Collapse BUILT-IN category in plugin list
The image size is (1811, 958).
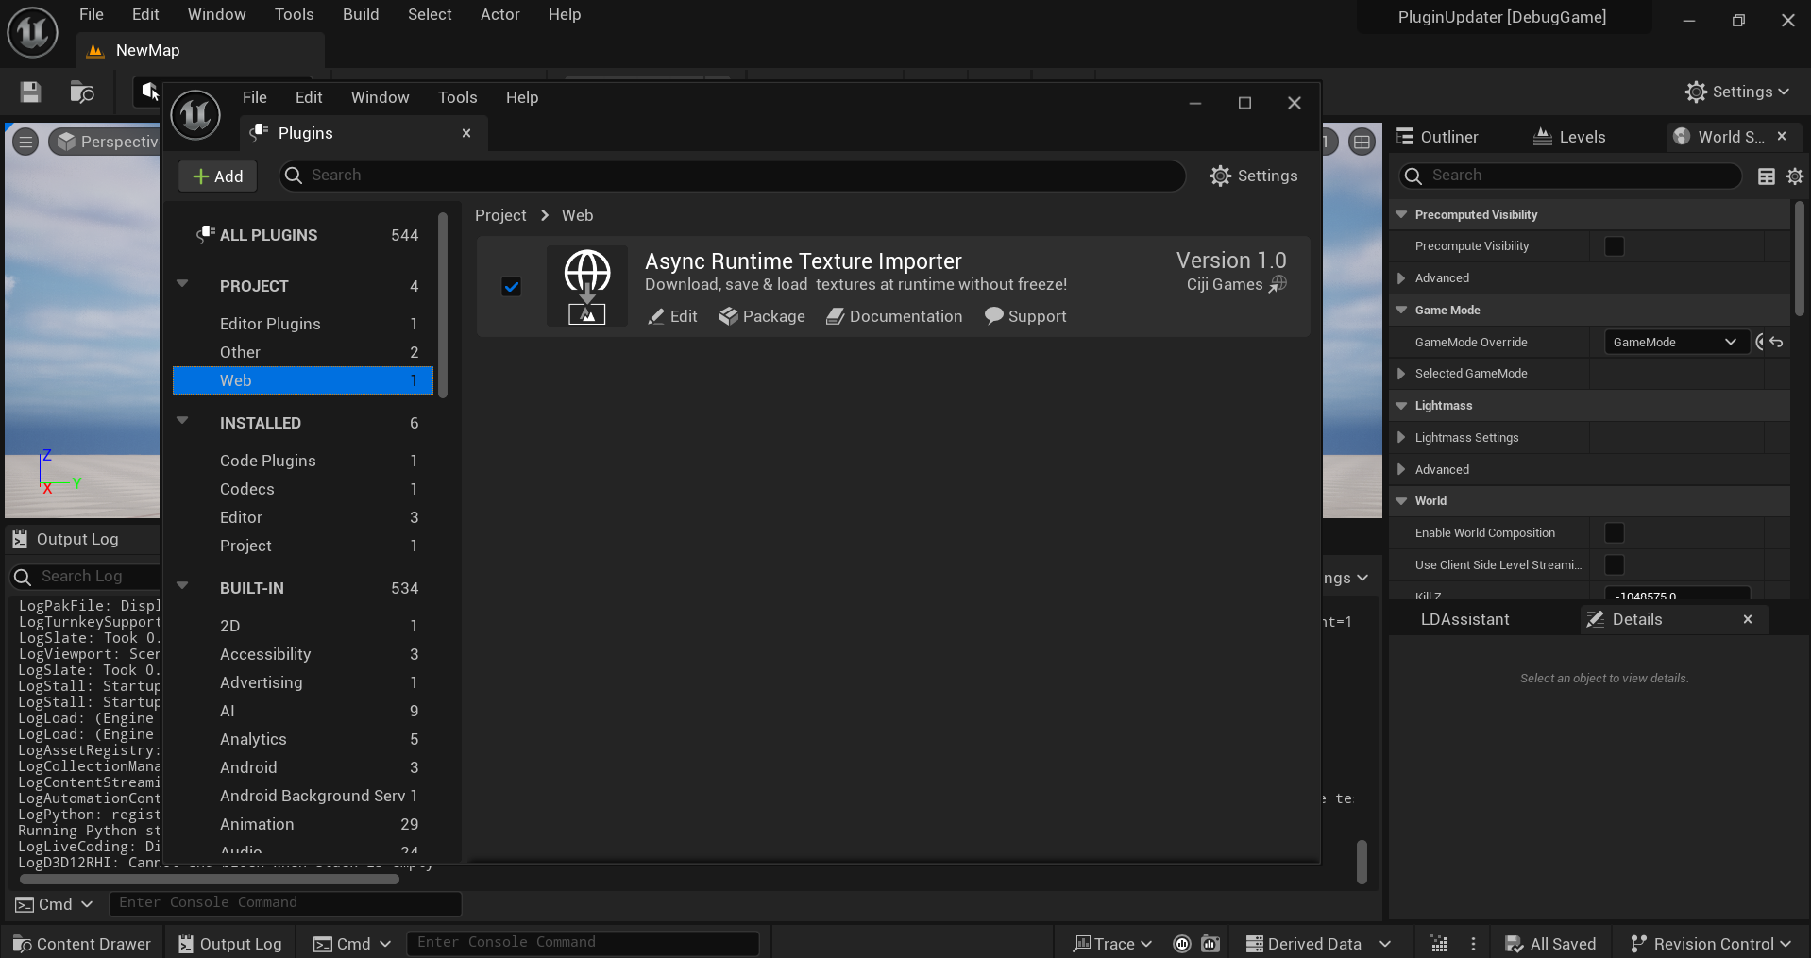click(183, 586)
